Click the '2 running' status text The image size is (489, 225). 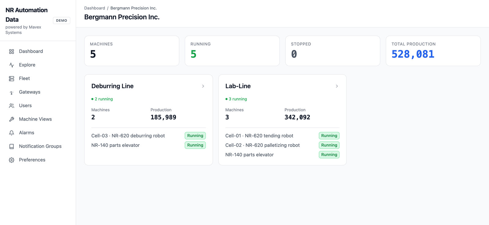[x=104, y=99]
